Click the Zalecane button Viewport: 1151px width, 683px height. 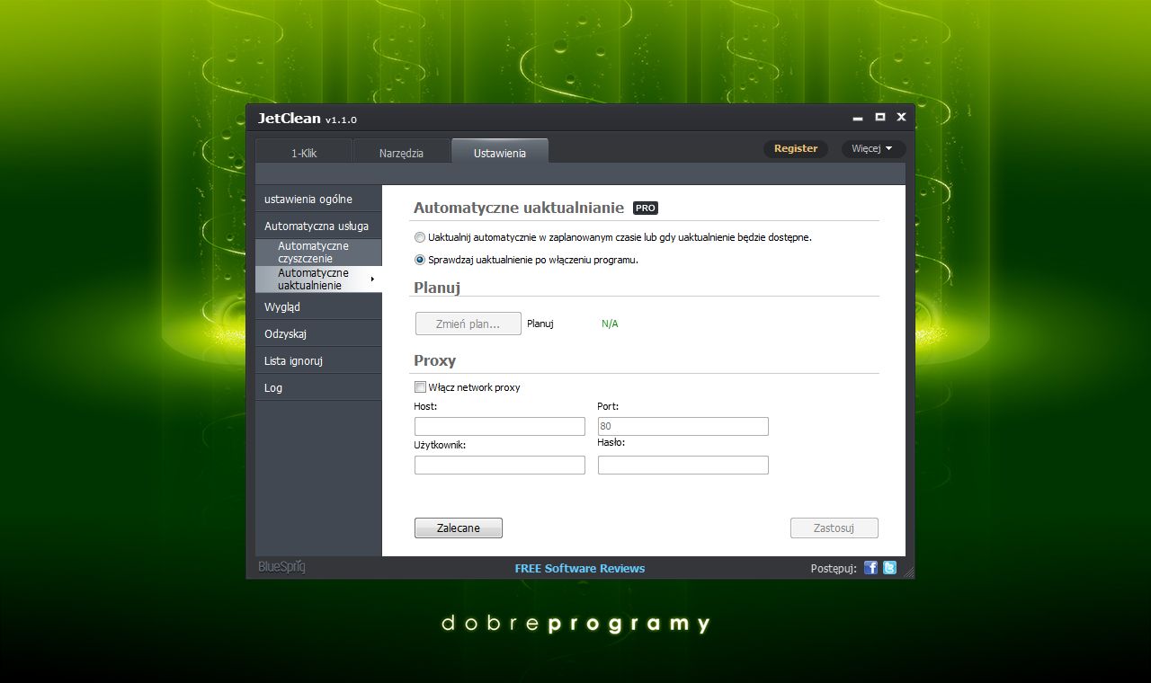point(459,528)
